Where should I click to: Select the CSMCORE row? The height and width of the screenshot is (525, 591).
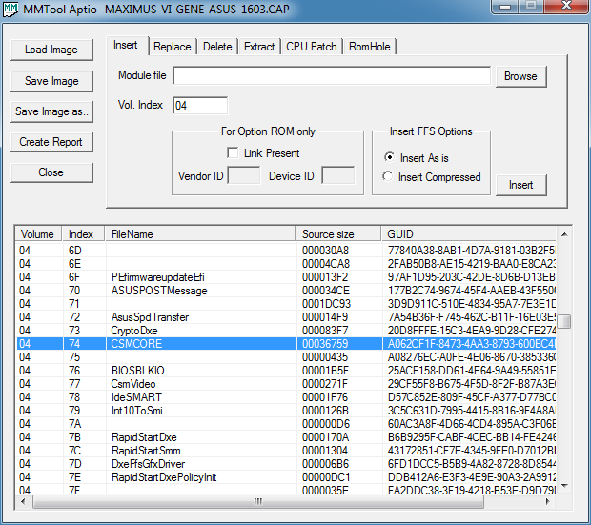coord(287,344)
